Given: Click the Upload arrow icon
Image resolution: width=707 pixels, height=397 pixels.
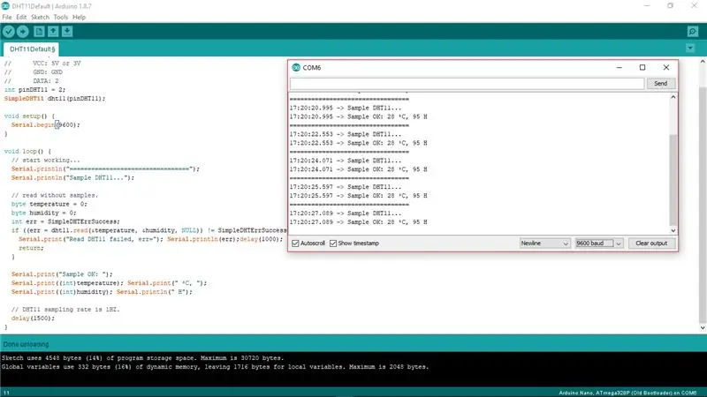Looking at the screenshot, I should click(23, 32).
